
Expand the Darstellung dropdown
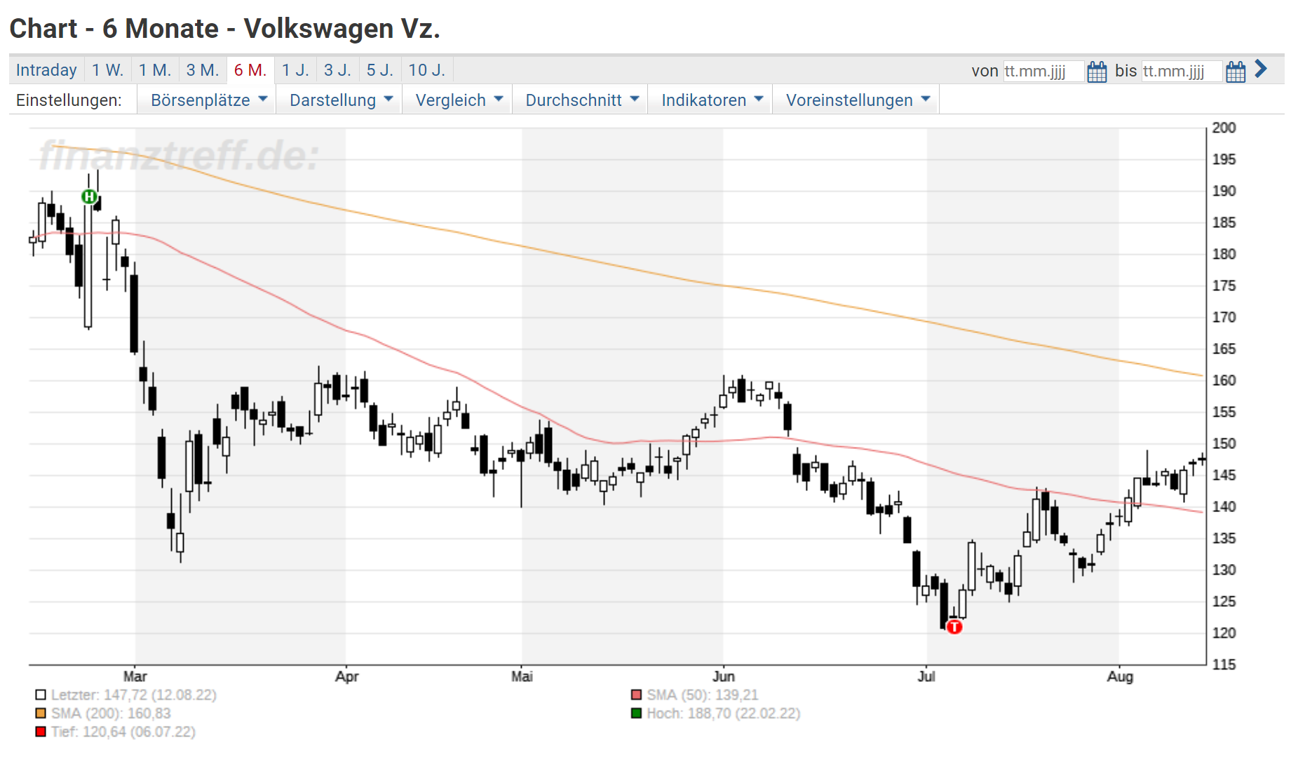tap(340, 100)
